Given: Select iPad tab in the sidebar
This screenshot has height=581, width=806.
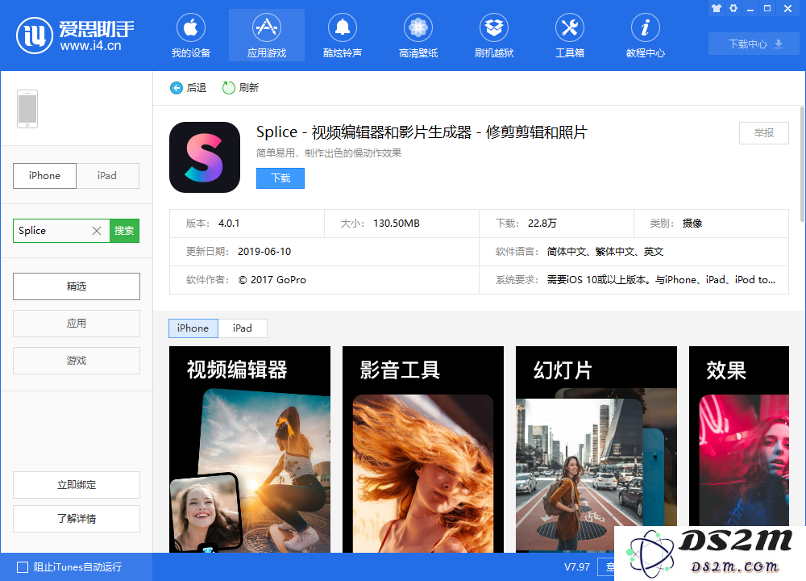Looking at the screenshot, I should coord(107,175).
